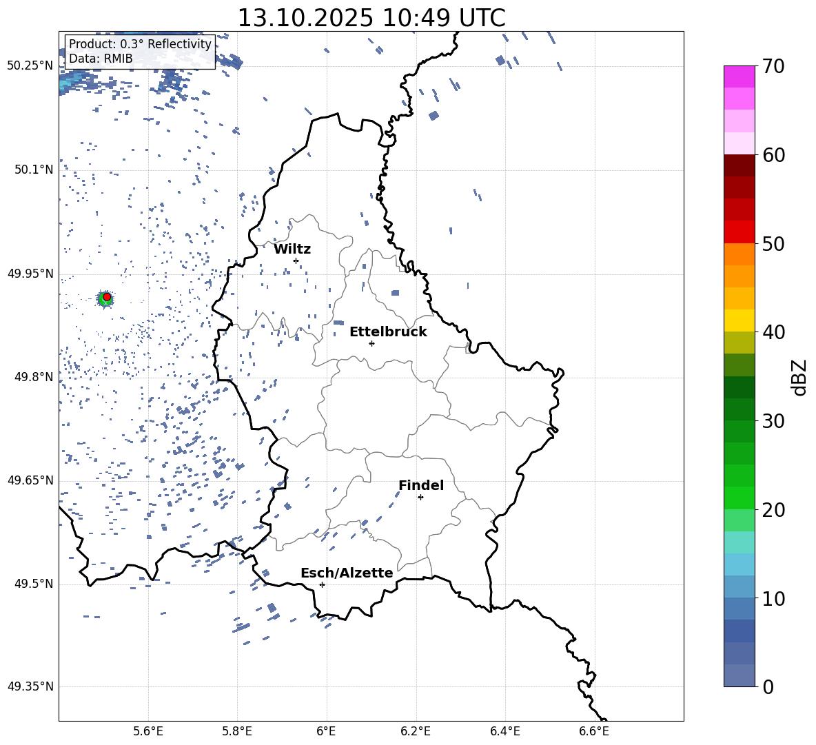Viewport: 816px width, 745px height.
Task: Click the 49.65°N latitude label
Action: coord(30,480)
